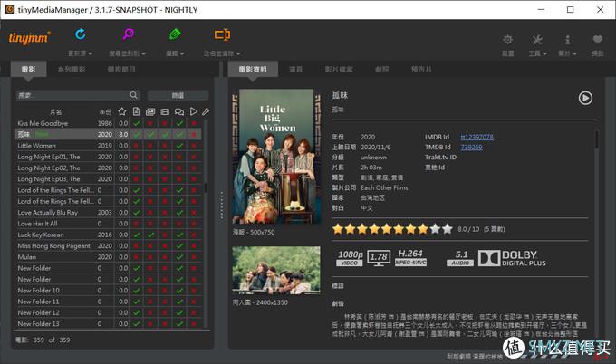Select the trailer tab
Screen dimensions: 616x364
coord(421,69)
